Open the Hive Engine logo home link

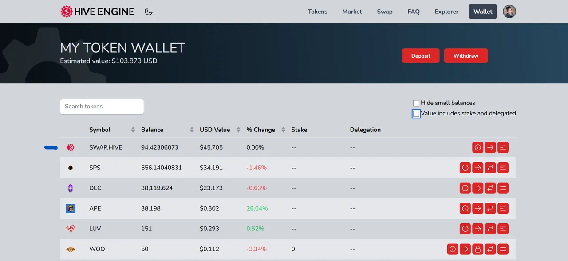pos(98,12)
